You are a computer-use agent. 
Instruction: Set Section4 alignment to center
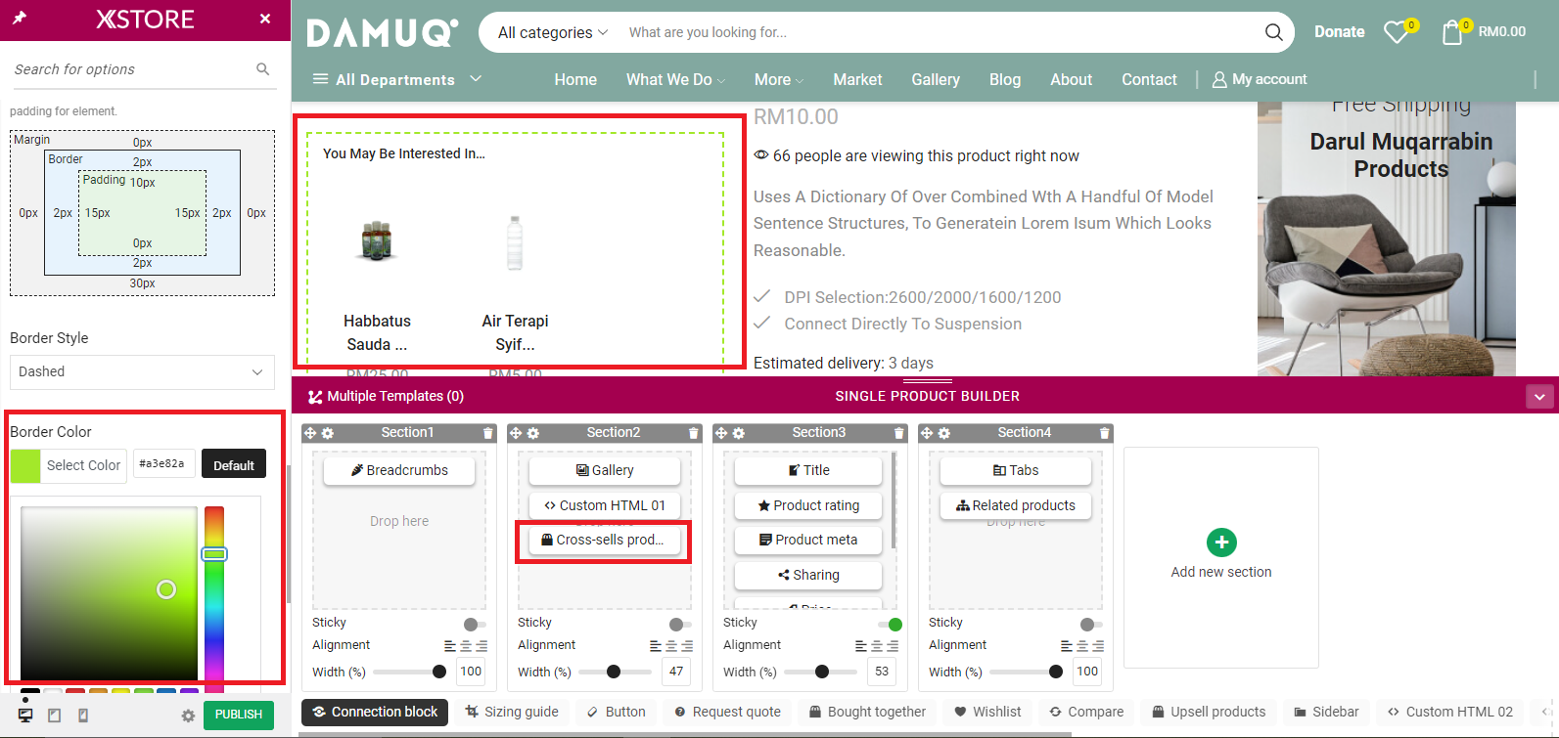click(x=1082, y=646)
